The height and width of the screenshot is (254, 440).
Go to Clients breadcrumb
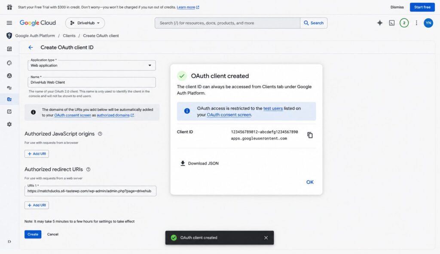pos(69,36)
